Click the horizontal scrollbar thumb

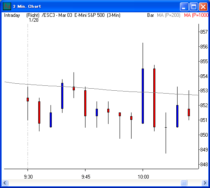[x=184, y=183]
